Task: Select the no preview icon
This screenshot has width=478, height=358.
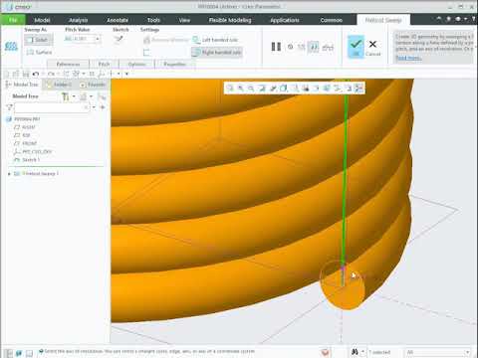Action: (x=291, y=47)
